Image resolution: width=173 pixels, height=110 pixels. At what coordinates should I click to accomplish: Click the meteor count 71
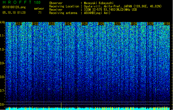click(x=40, y=13)
